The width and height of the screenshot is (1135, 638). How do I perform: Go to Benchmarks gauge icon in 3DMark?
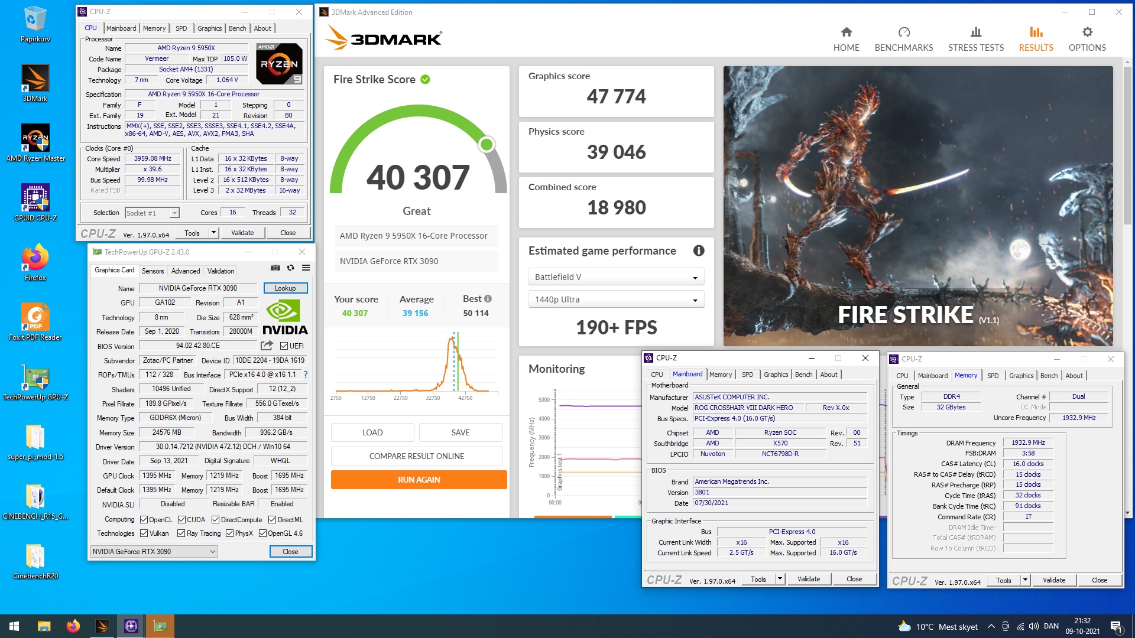click(904, 32)
